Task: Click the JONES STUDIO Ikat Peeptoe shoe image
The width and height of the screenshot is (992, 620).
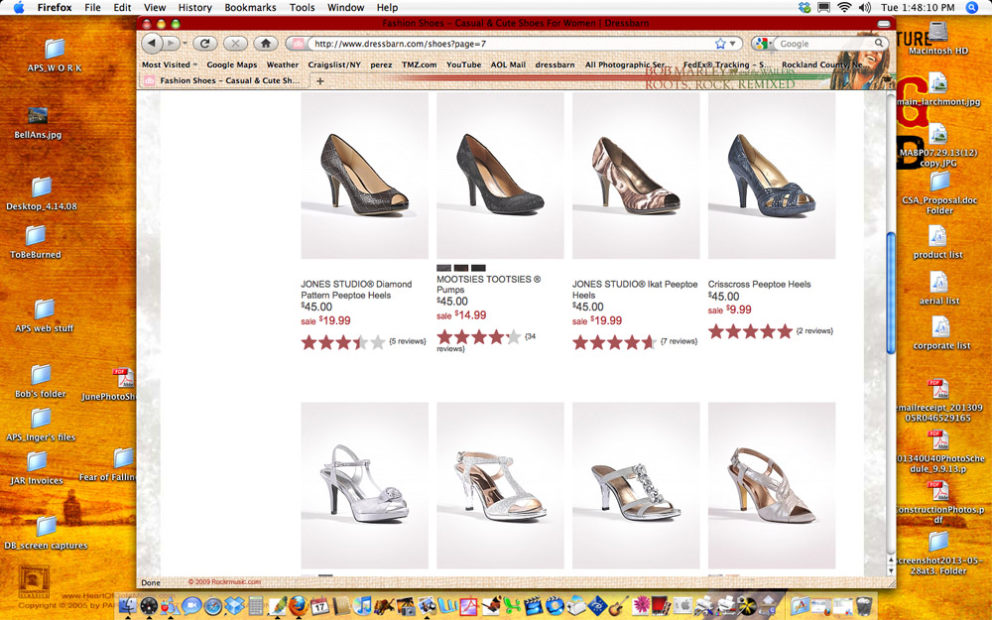Action: pyautogui.click(x=636, y=176)
